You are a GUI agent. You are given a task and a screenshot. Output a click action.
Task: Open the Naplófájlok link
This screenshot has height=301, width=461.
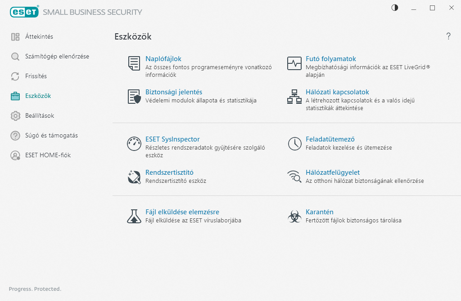pyautogui.click(x=163, y=59)
